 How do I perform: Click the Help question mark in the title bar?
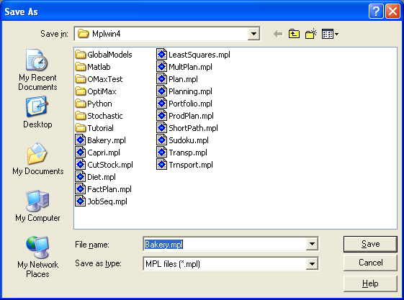pos(376,12)
